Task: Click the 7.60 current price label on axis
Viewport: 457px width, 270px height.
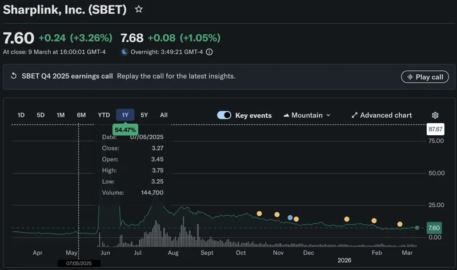Action: (435, 228)
